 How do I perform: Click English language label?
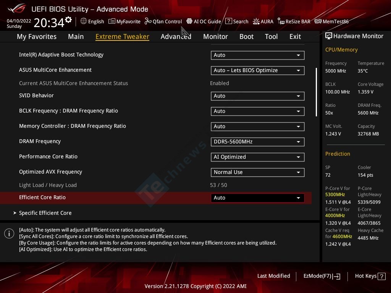(x=96, y=22)
